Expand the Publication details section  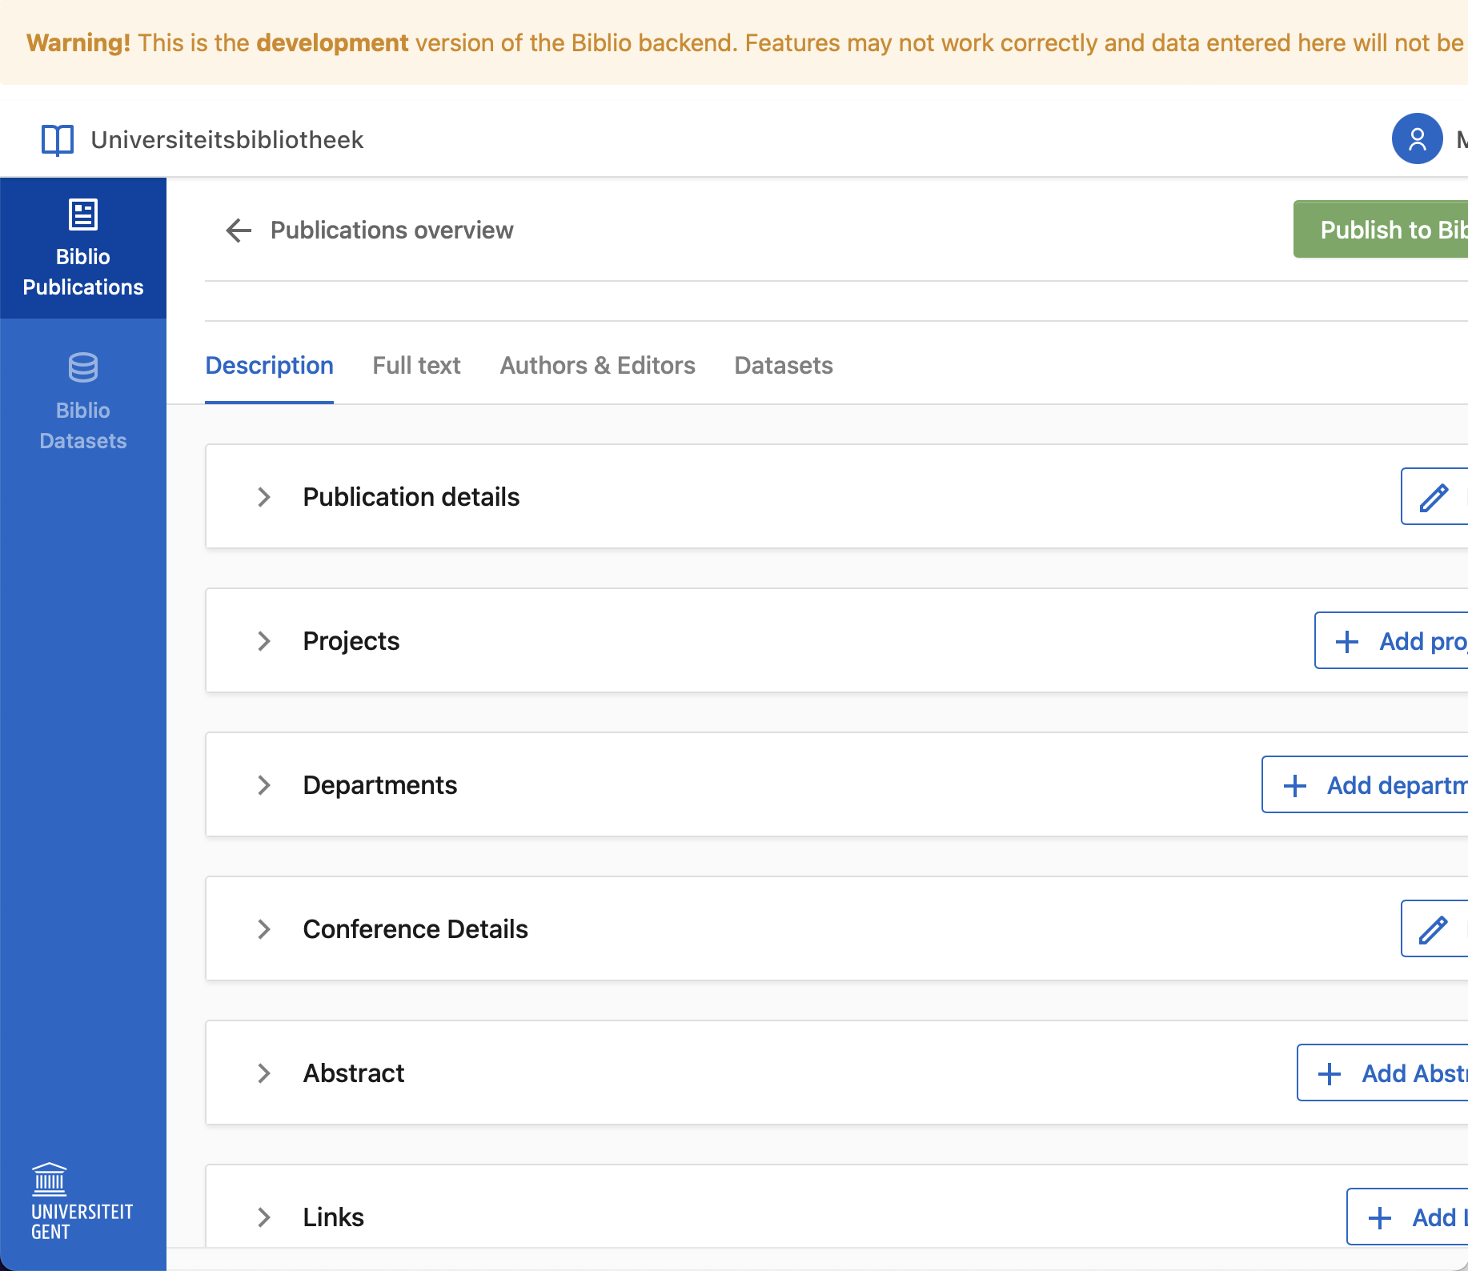(x=264, y=496)
